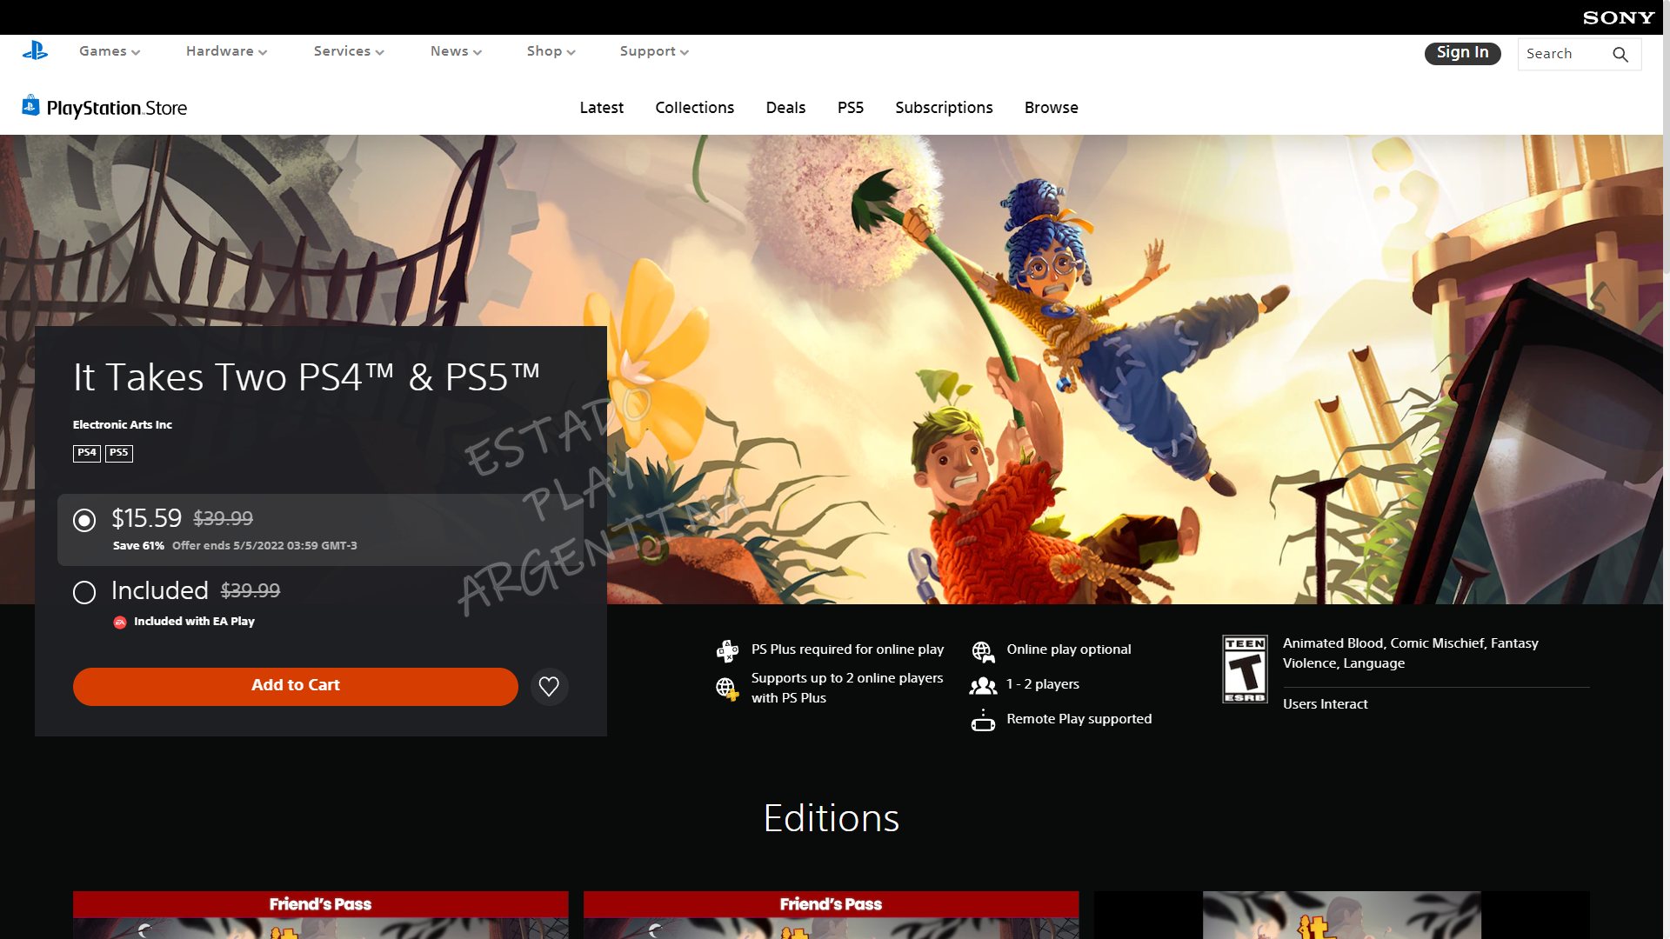Add game to wishlist heart icon
This screenshot has width=1670, height=939.
[x=549, y=686]
